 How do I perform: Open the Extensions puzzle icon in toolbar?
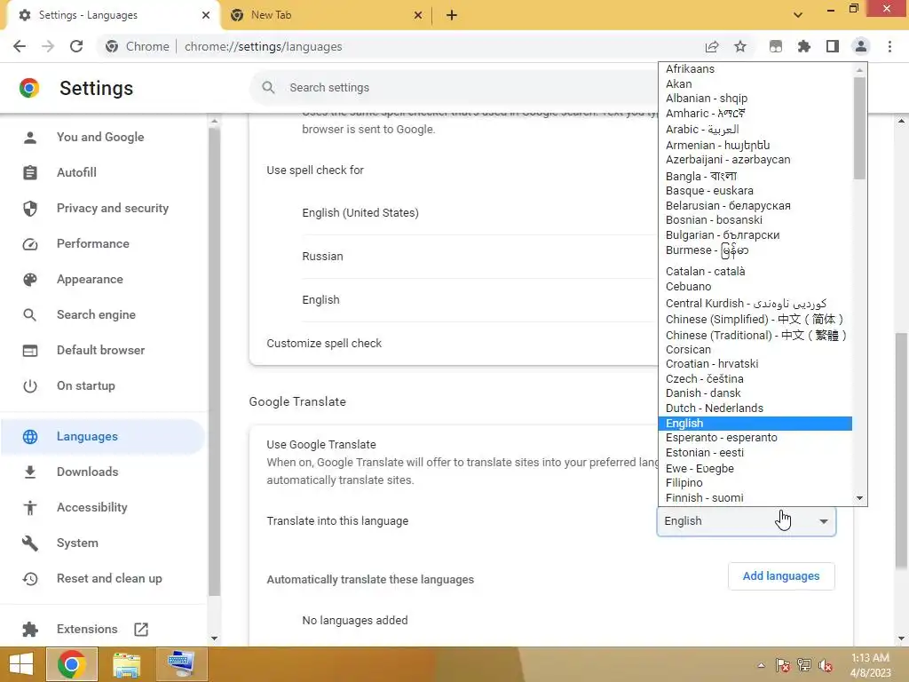804,46
